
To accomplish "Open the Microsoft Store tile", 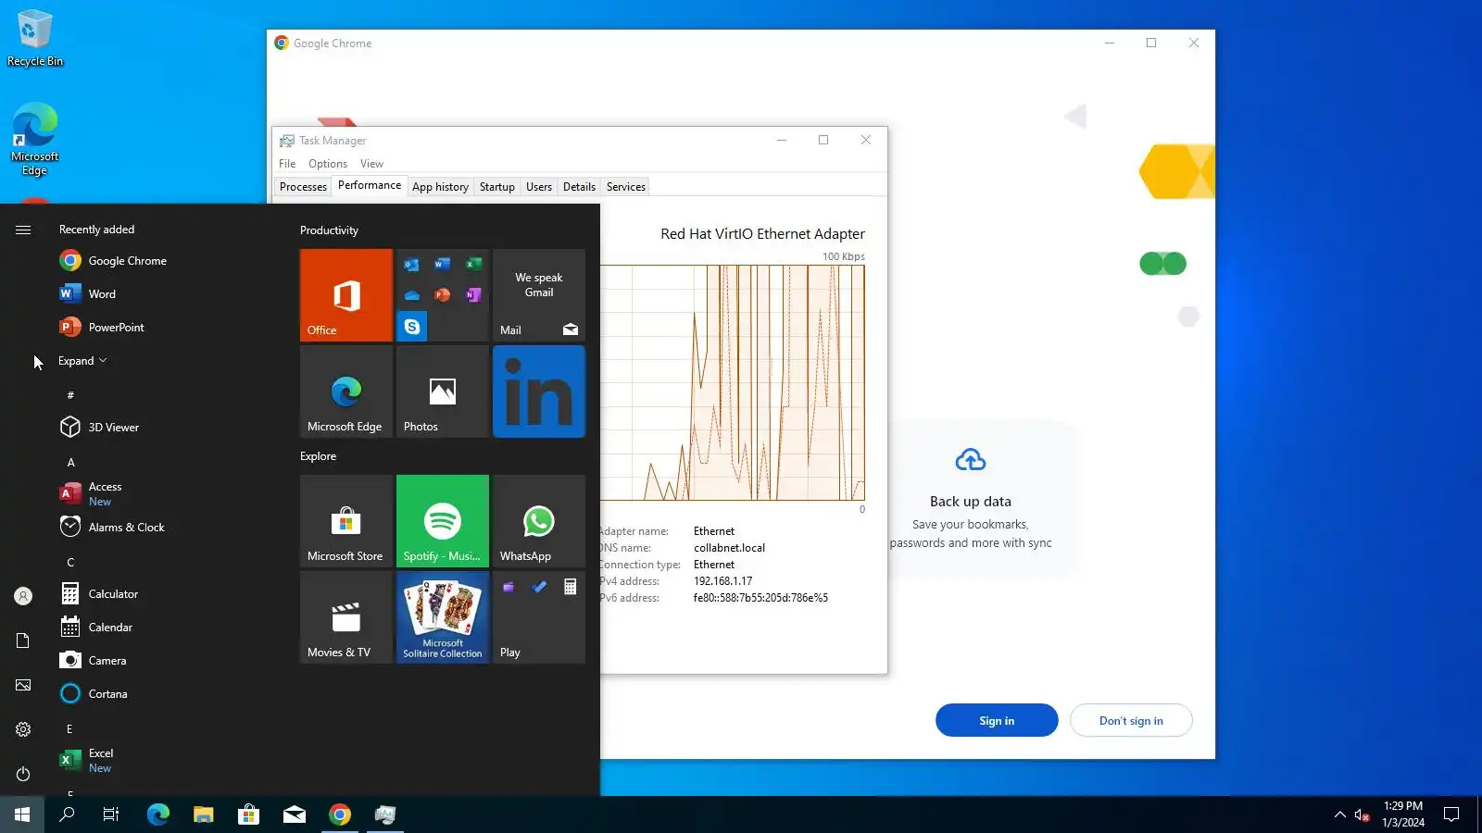I will (x=346, y=521).
